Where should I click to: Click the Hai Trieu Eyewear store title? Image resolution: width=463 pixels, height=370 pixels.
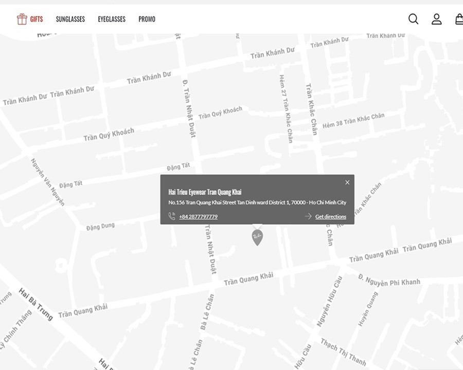(x=205, y=192)
